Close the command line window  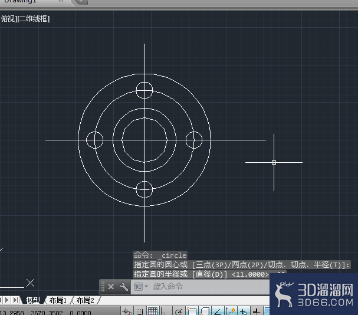111,287
